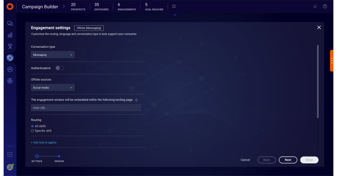Viewport: 337px width, 176px height.
Task: Open the user management icon in sidebar
Action: pos(10,69)
